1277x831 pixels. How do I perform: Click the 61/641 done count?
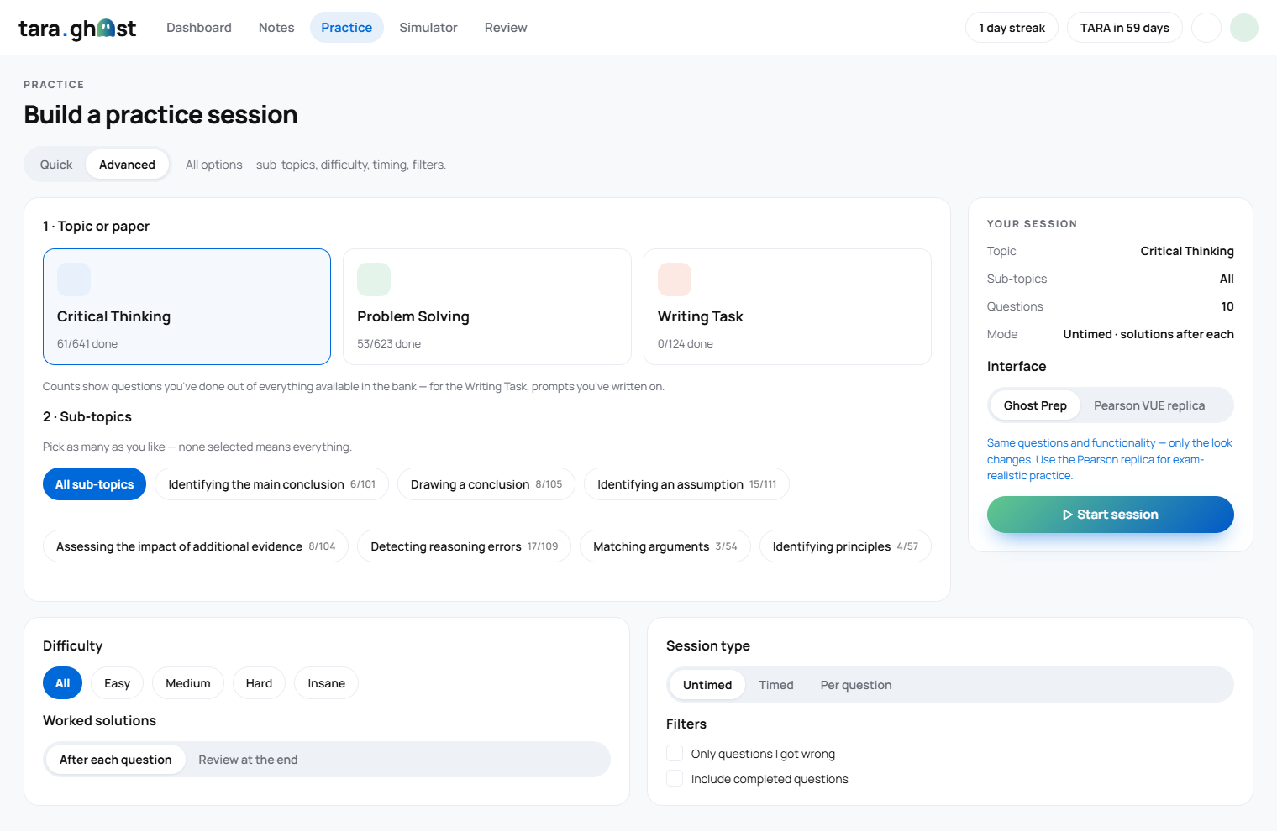[87, 343]
